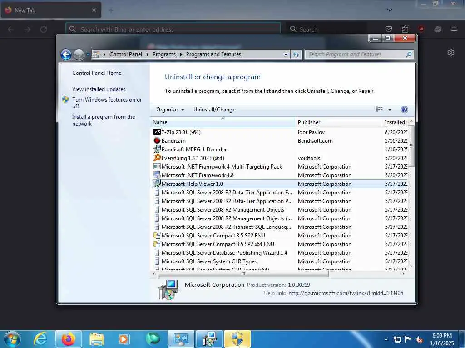Select the SQL Server Compact 3.5 SP2 x64 ENU icon

pos(157,244)
